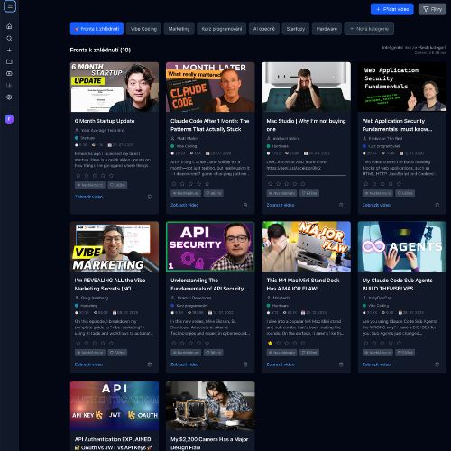
Task: Open the statistics chart icon in the sidebar
Action: coord(9,85)
